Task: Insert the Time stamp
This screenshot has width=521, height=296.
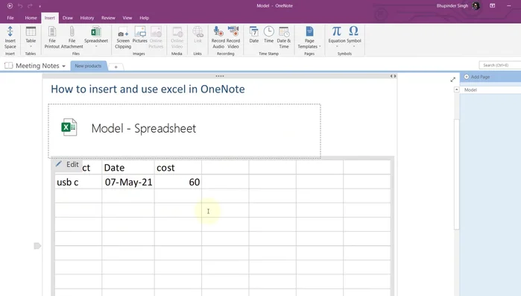Action: 268,34
